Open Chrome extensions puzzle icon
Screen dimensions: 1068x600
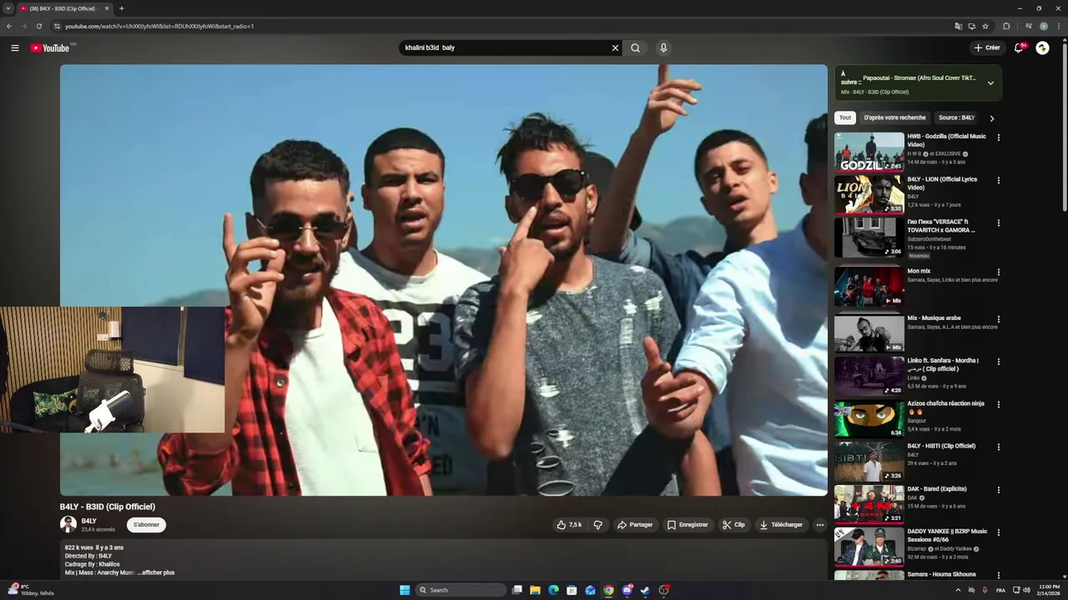click(x=1006, y=26)
